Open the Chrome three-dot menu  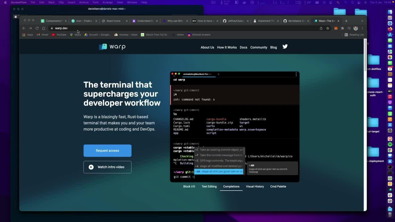tap(362, 28)
